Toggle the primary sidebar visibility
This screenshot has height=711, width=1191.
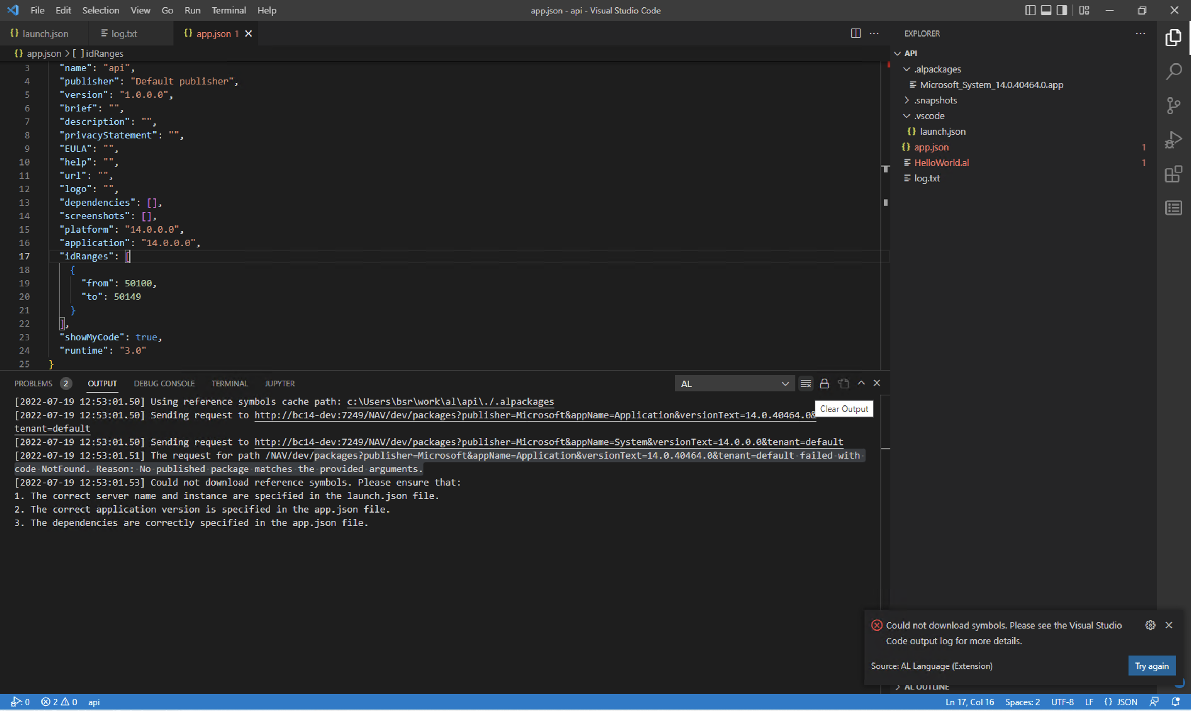pos(1030,10)
